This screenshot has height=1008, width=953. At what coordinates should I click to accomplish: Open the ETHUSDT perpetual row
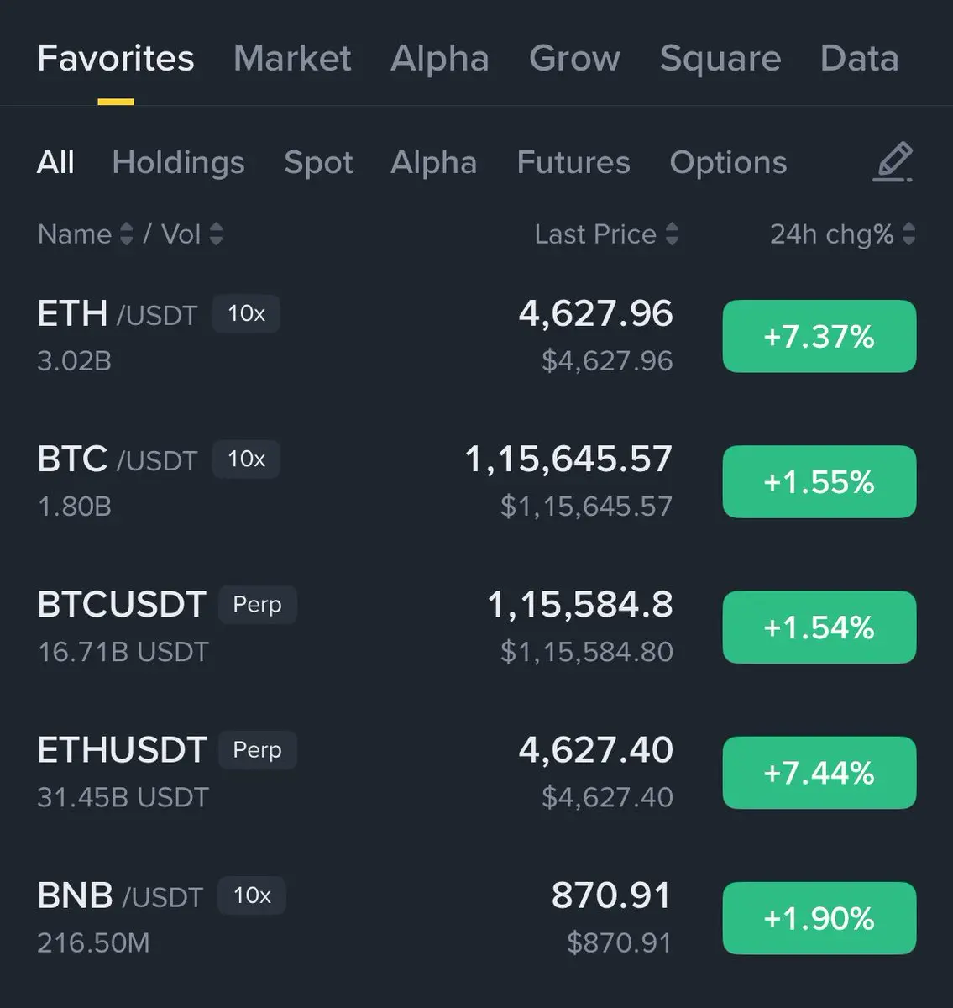tap(476, 773)
